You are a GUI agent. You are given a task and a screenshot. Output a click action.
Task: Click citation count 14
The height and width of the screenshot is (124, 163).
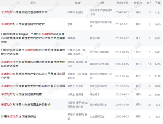point(150,64)
